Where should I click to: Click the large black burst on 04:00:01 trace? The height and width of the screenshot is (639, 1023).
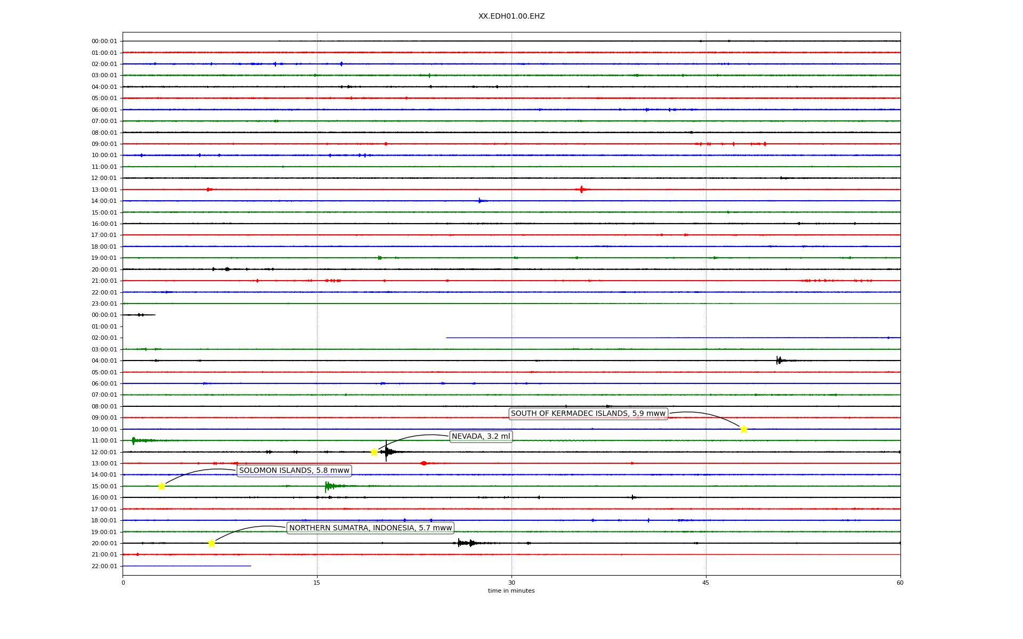point(779,361)
